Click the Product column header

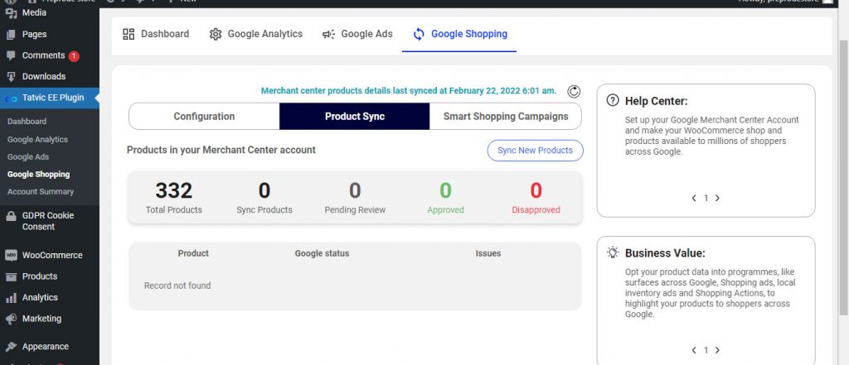[x=193, y=253]
